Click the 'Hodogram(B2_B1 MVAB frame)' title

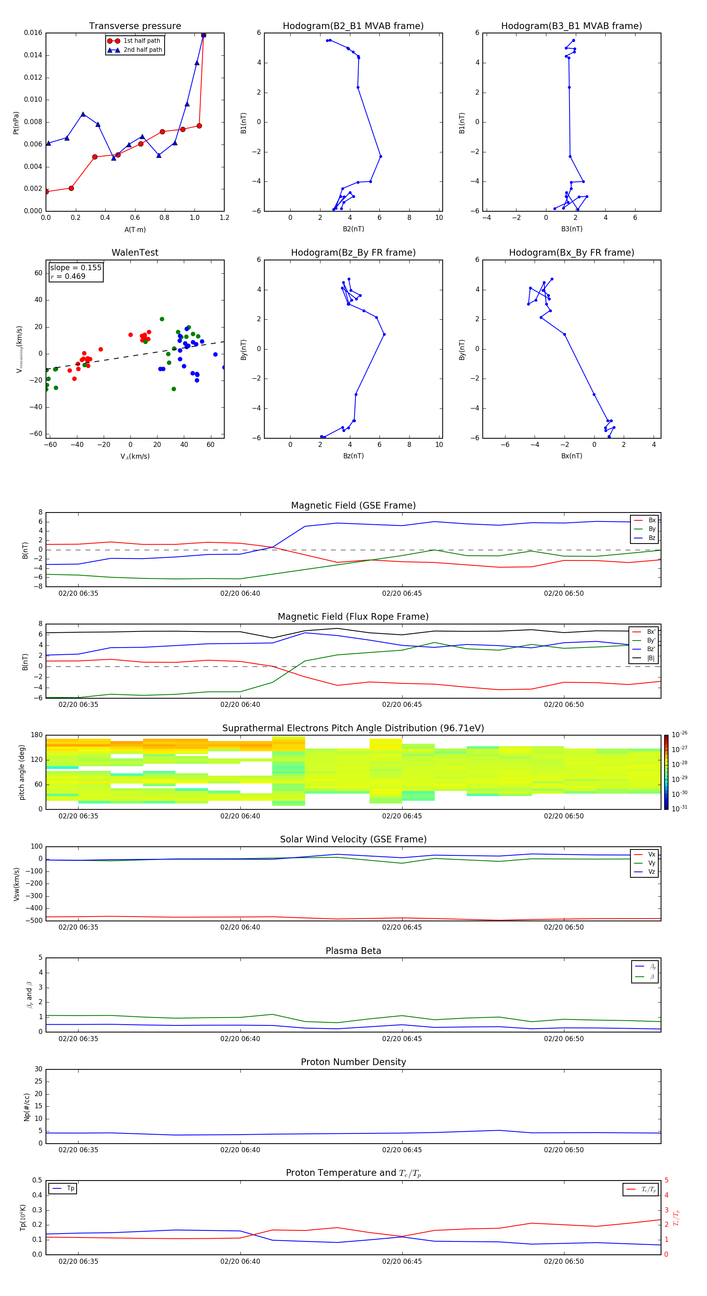click(x=353, y=26)
